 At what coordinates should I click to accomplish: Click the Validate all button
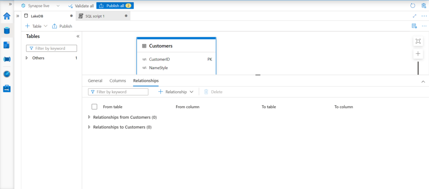point(81,6)
